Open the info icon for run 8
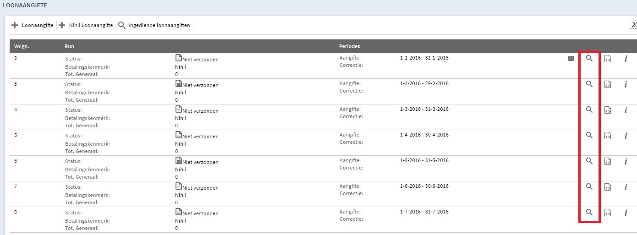 (x=626, y=213)
